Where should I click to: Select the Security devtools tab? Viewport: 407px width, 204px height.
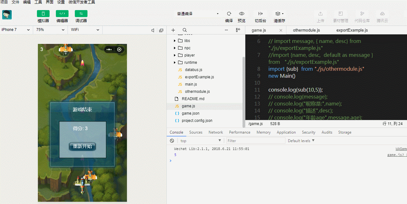click(x=308, y=132)
